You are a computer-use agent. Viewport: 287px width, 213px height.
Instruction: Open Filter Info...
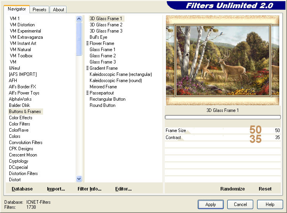pos(90,189)
